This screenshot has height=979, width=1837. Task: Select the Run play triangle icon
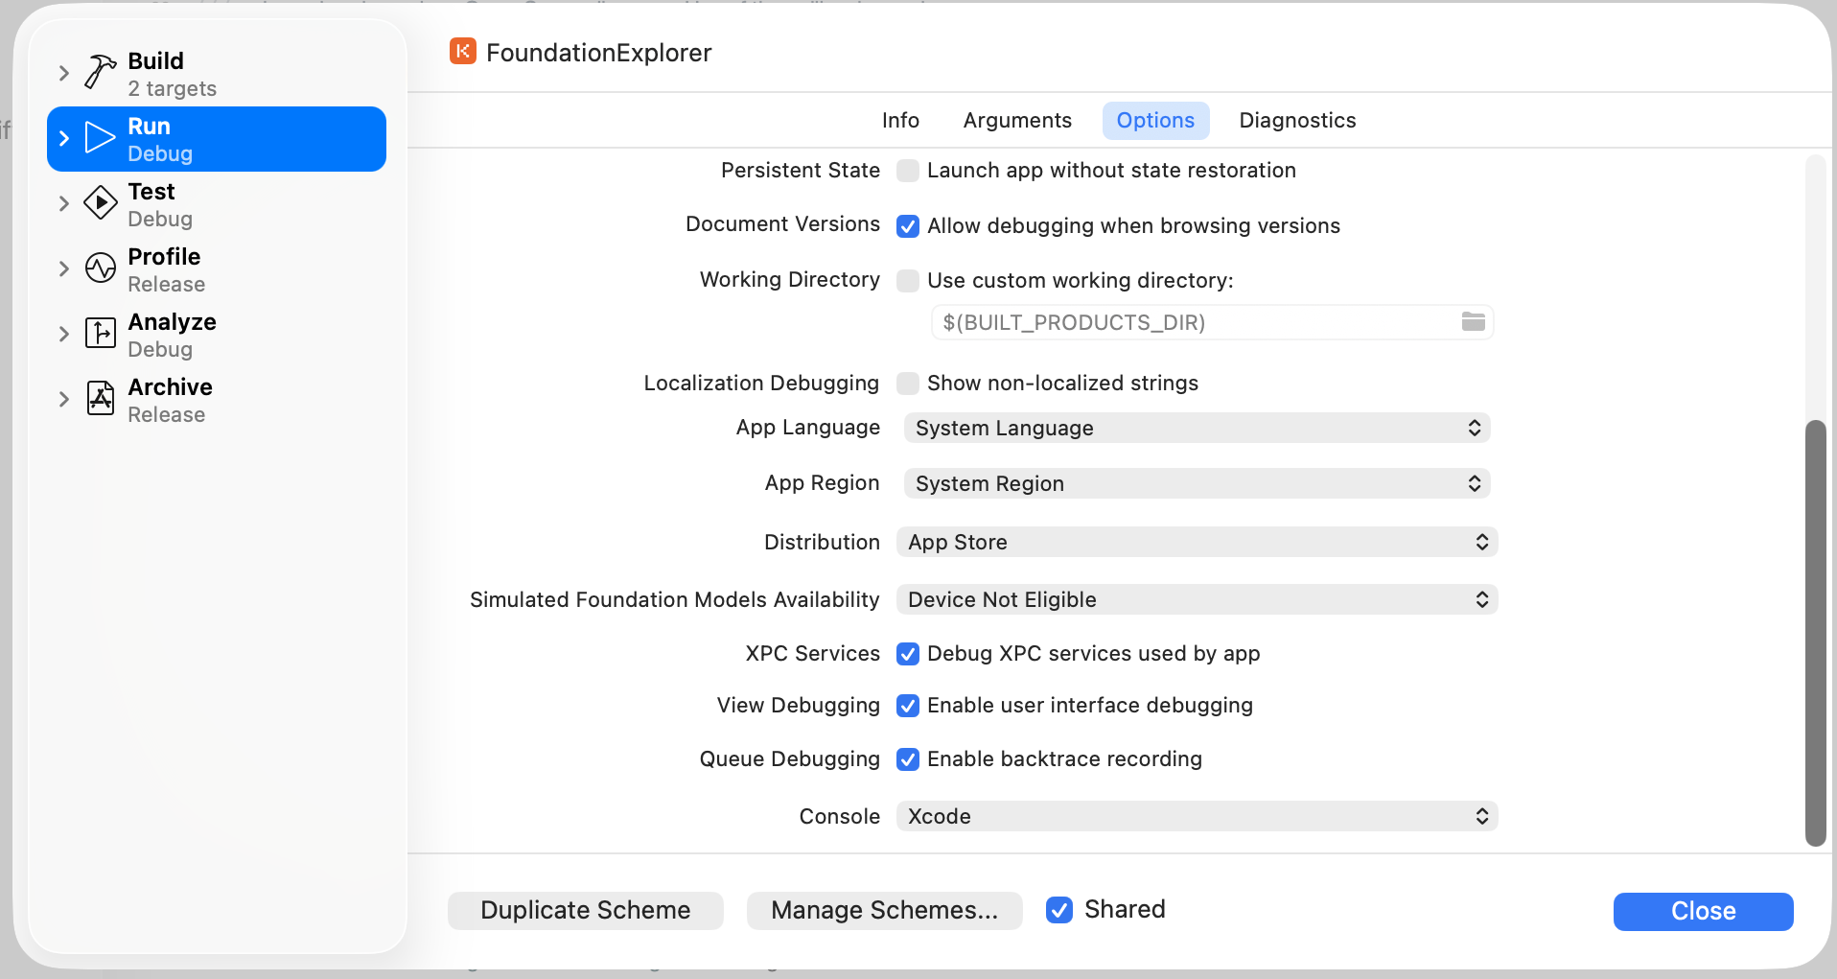click(x=101, y=138)
